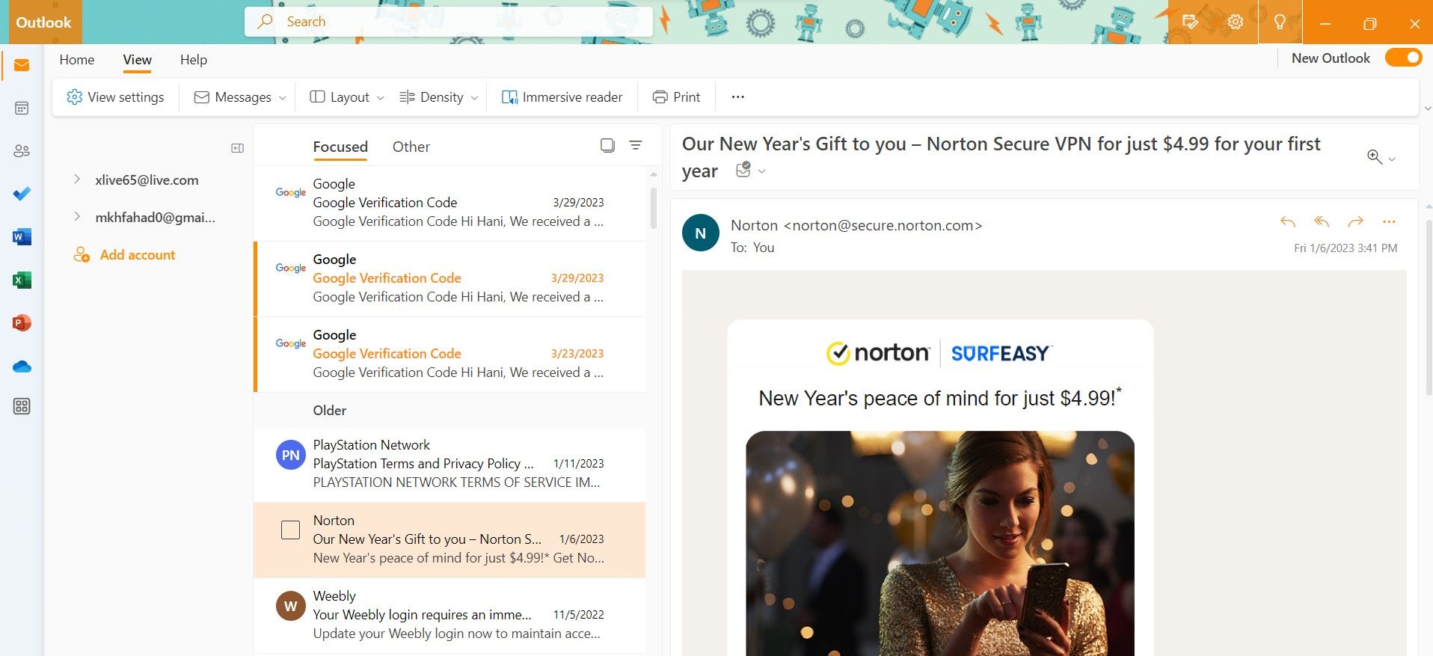Open the message list filter icon
The image size is (1433, 656).
click(x=636, y=145)
